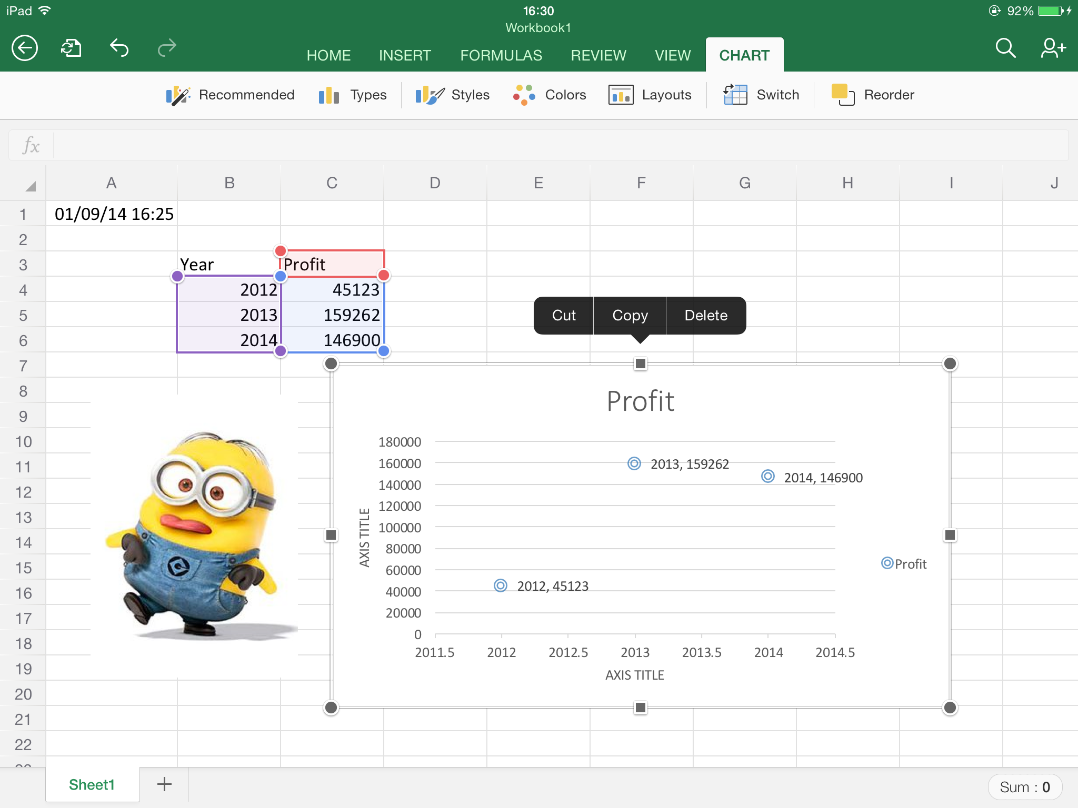Select the minion picture
This screenshot has height=808, width=1078.
coord(195,536)
